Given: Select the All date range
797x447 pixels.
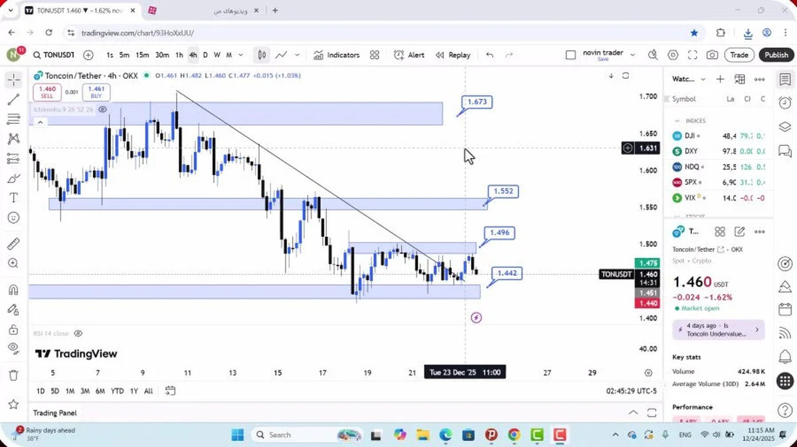Looking at the screenshot, I should [x=148, y=391].
